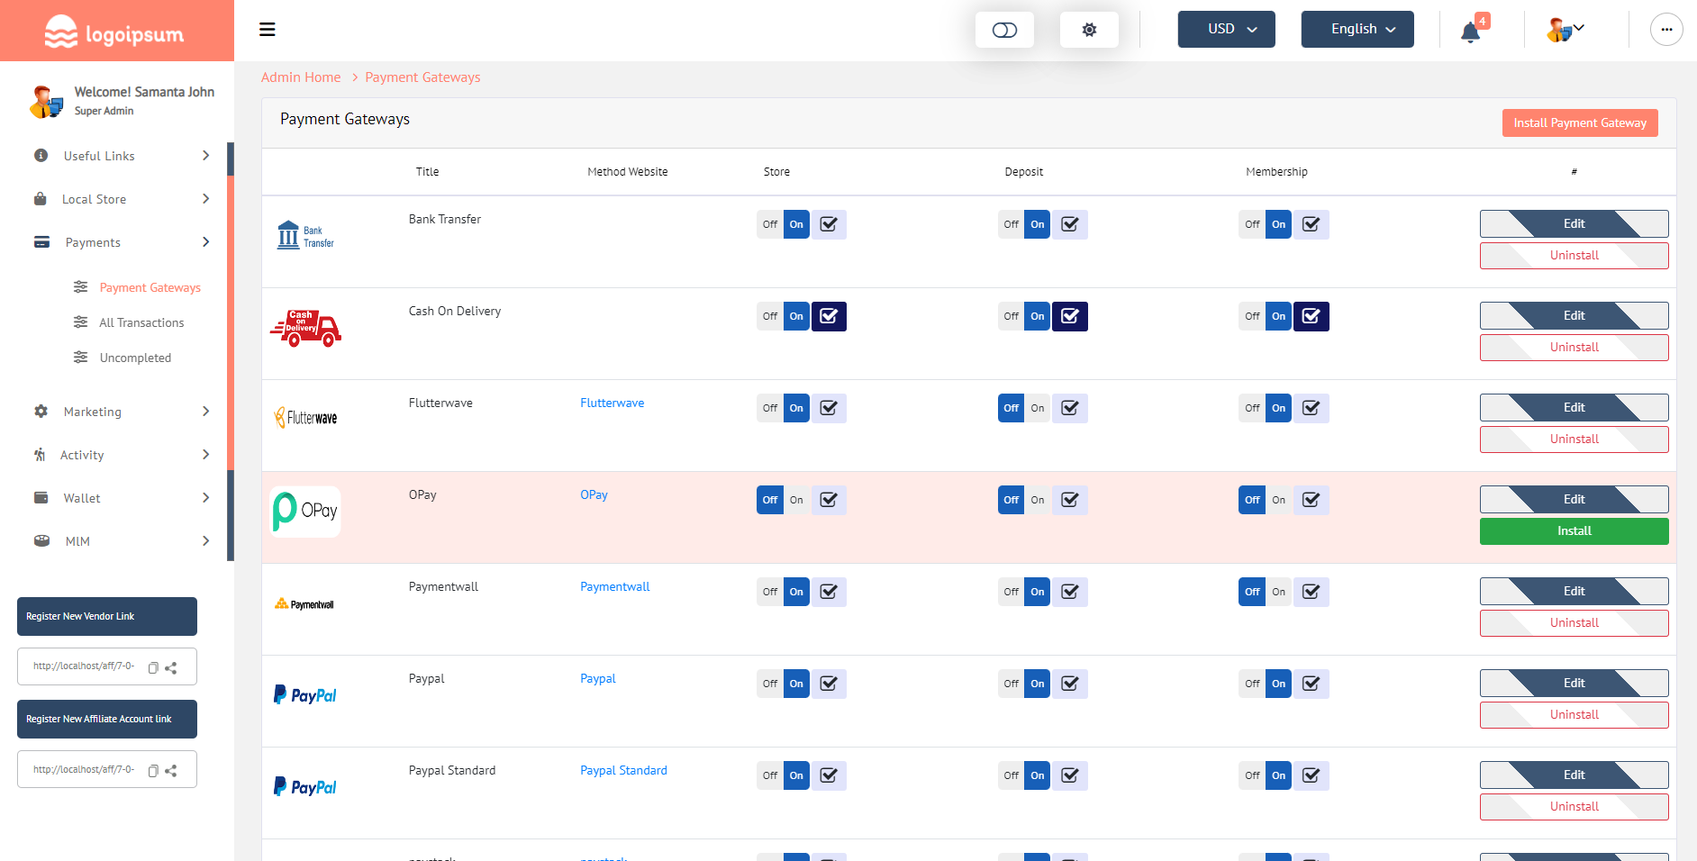Click the Cash On Delivery truck icon

pos(305,328)
